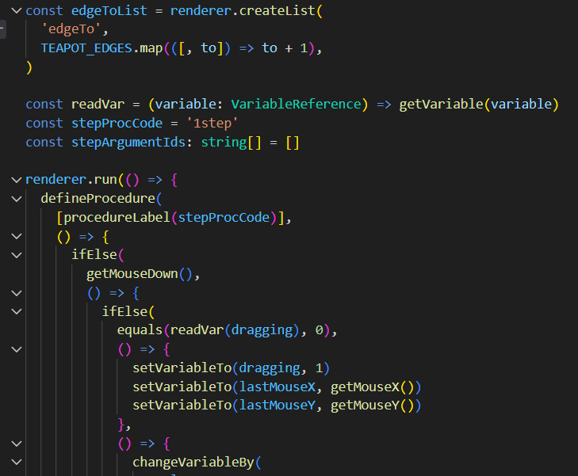
Task: Collapse the first ifElse( fold chevron
Action: coord(16,255)
